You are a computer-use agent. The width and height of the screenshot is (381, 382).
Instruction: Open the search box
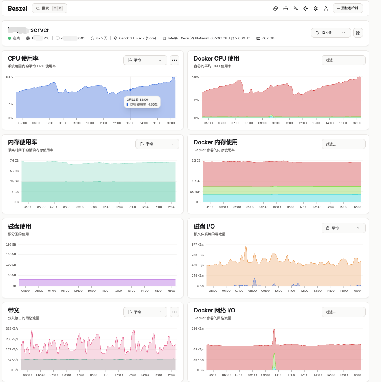pyautogui.click(x=49, y=8)
